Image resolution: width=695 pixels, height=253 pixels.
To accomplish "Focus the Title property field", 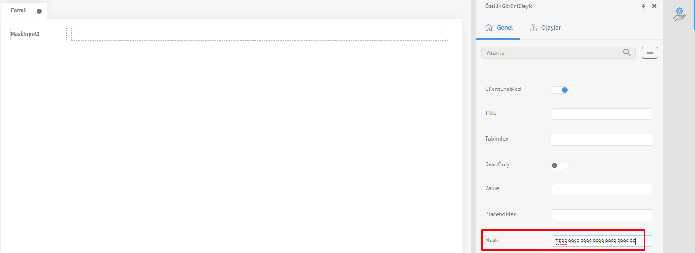I will [602, 114].
